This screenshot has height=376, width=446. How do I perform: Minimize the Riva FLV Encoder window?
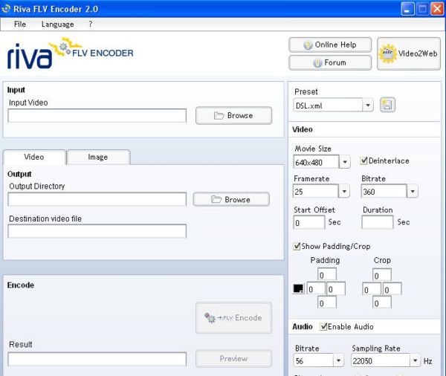407,9
